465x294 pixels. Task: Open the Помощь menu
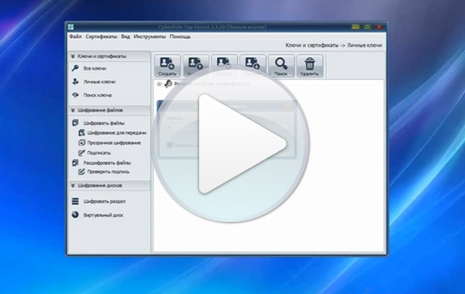(180, 36)
